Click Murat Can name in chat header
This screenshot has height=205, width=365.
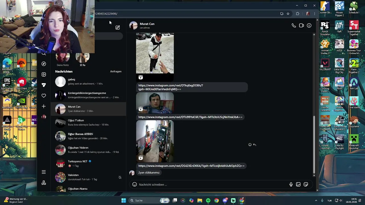[x=147, y=24]
